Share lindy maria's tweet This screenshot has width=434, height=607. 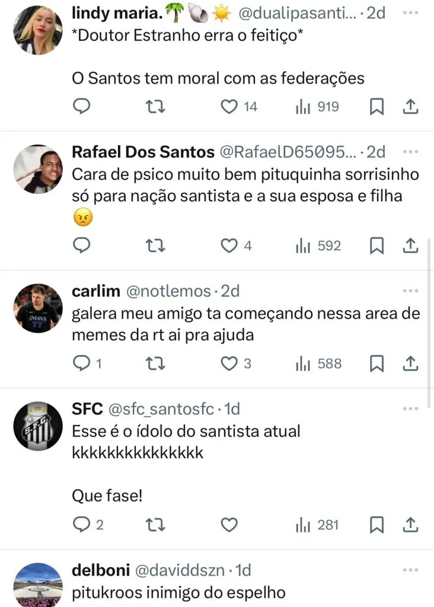pyautogui.click(x=411, y=107)
